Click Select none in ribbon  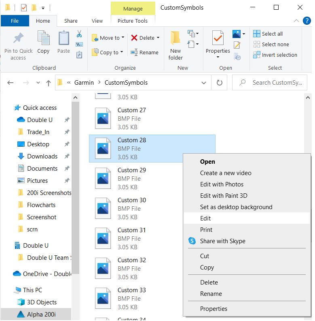271,45
